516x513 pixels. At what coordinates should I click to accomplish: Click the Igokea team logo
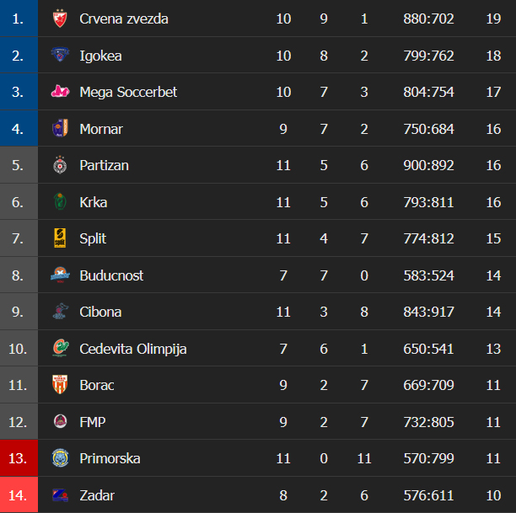point(60,55)
